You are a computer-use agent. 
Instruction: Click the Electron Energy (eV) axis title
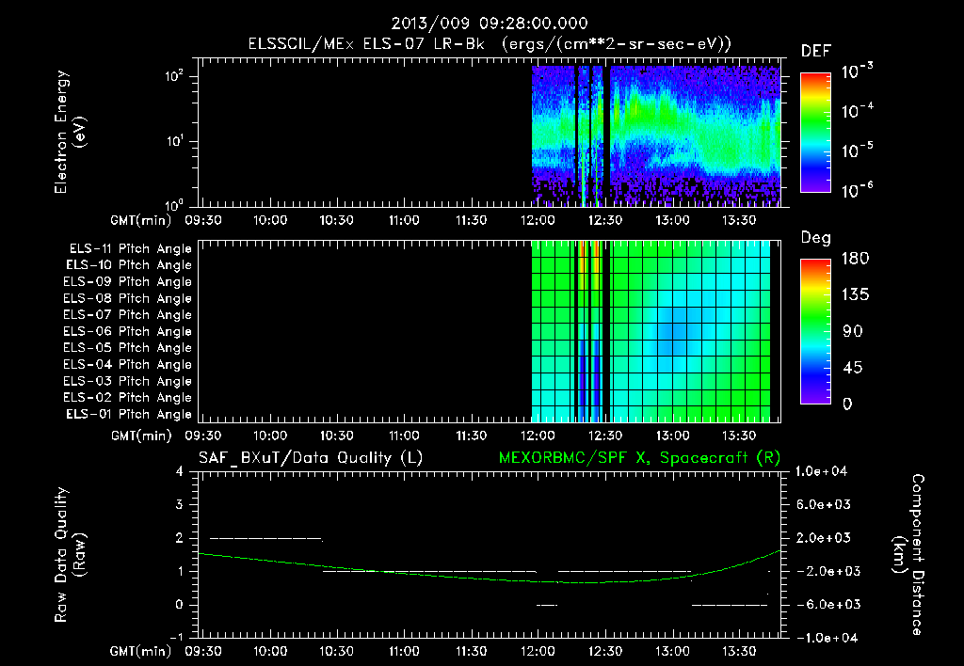point(70,132)
